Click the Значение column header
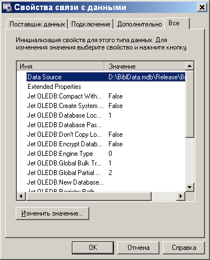The height and width of the screenshot is (260, 210). [x=145, y=66]
